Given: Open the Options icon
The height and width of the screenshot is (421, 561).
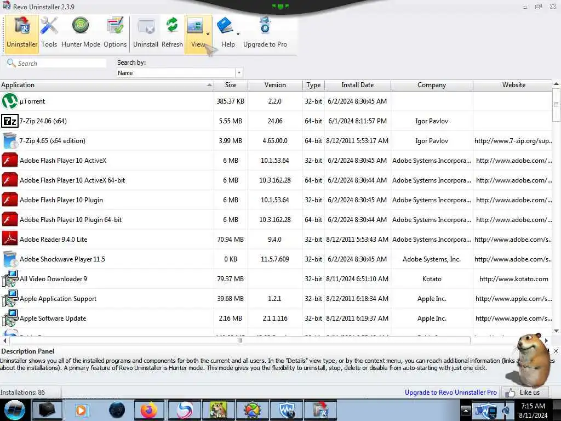Looking at the screenshot, I should pos(115,26).
